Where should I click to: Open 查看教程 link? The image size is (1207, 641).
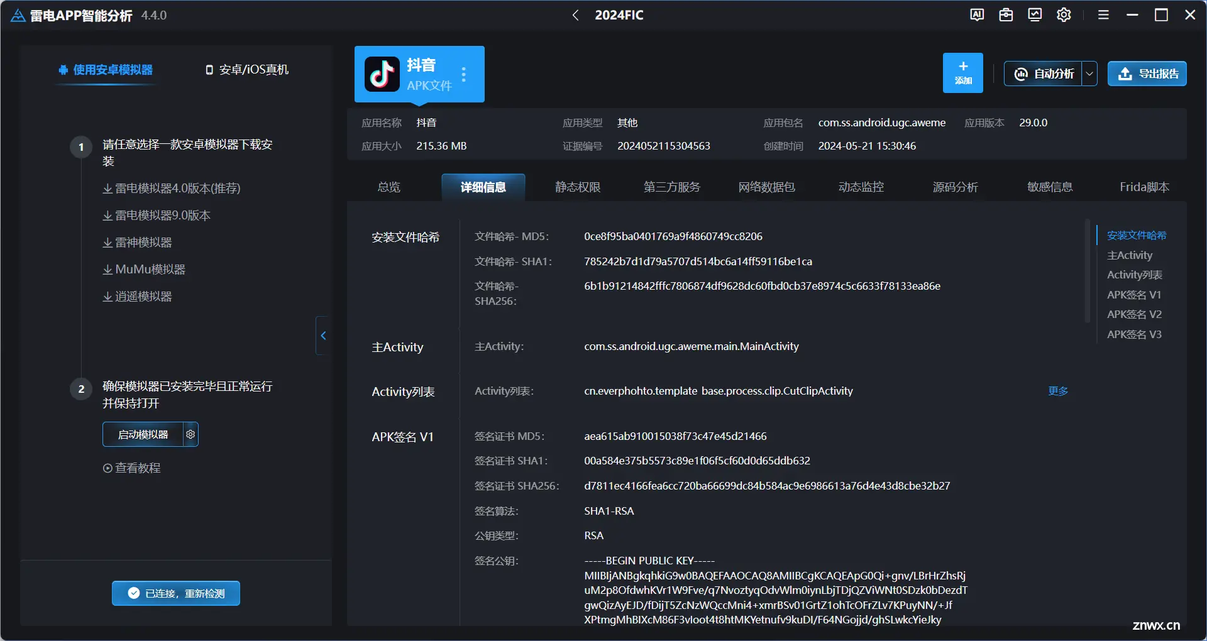pyautogui.click(x=131, y=468)
